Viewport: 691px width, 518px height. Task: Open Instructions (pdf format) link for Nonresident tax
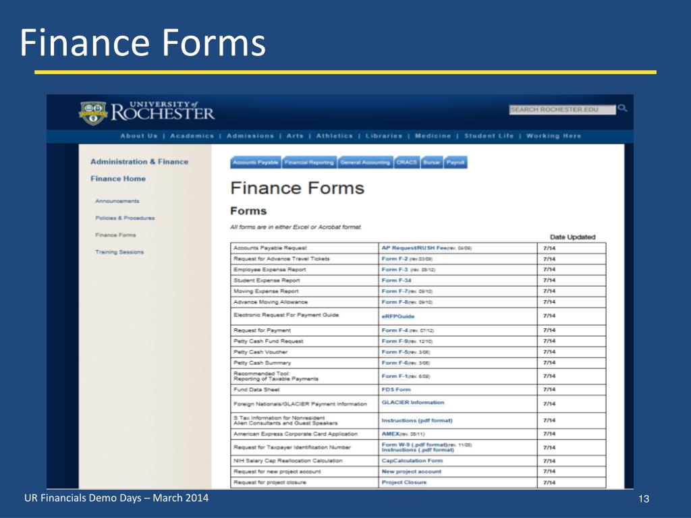coord(417,421)
